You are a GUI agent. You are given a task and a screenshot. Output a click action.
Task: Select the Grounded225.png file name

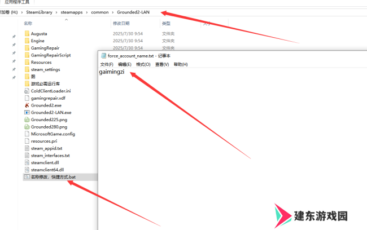pyautogui.click(x=49, y=120)
